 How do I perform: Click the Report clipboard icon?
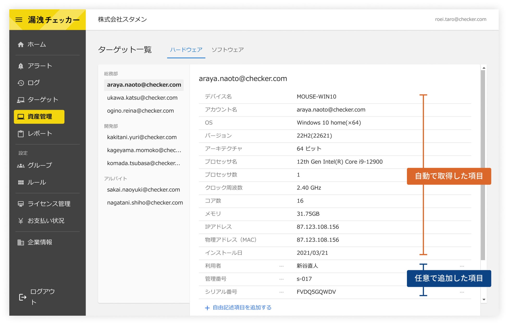pos(21,134)
